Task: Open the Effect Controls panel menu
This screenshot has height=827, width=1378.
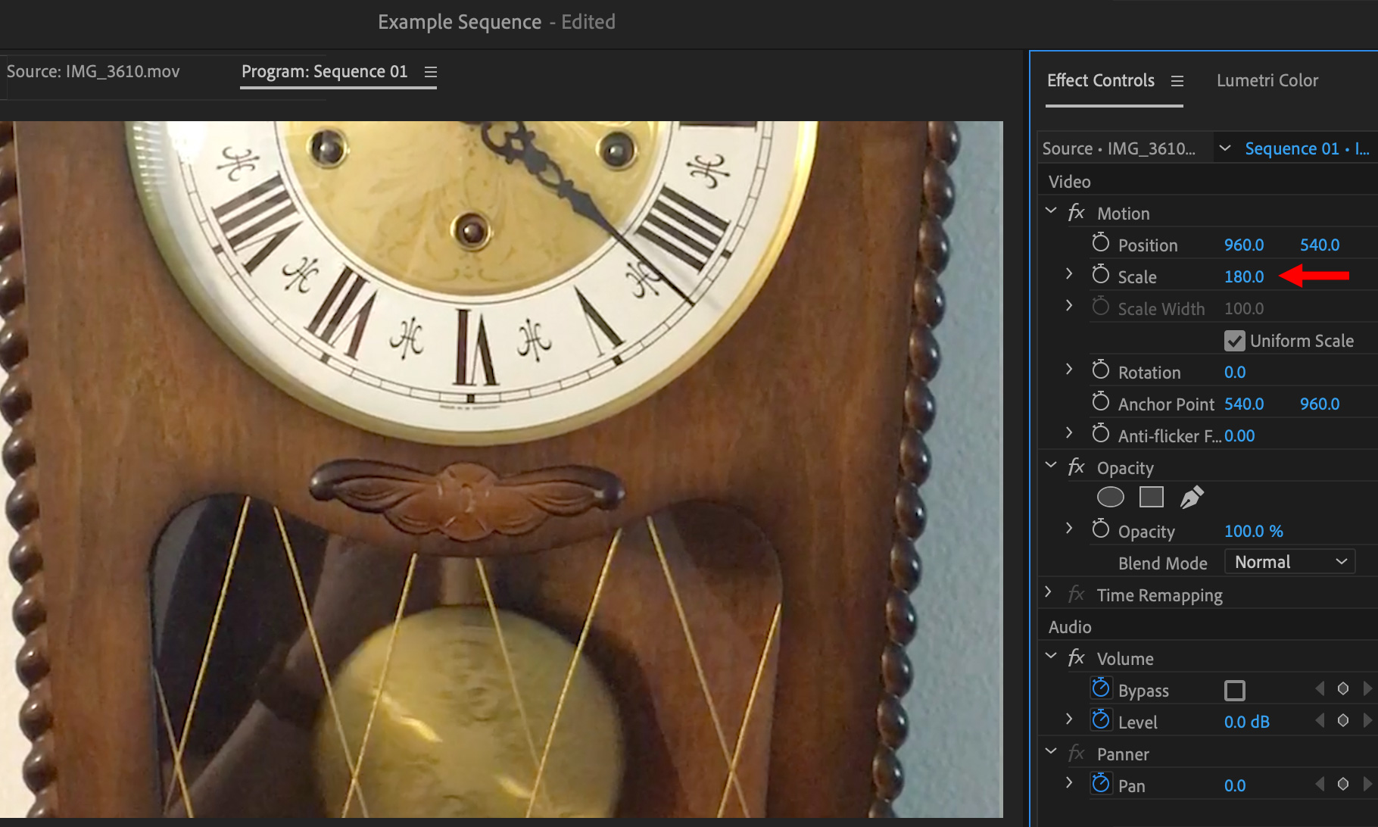Action: click(x=1177, y=81)
